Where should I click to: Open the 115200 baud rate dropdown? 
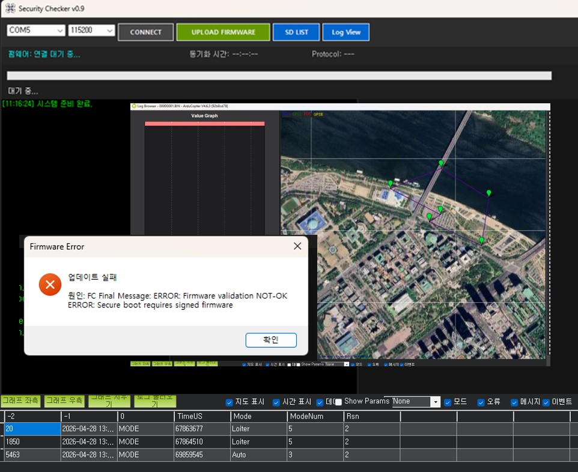click(x=91, y=30)
